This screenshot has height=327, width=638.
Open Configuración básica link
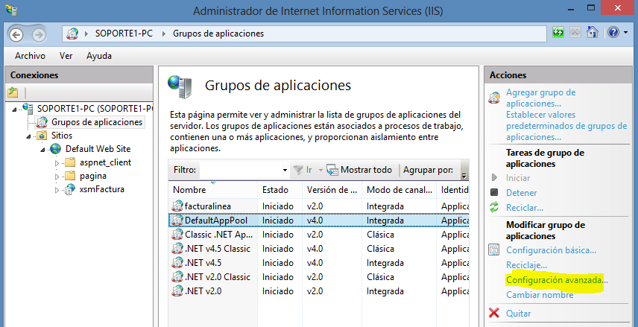(551, 250)
